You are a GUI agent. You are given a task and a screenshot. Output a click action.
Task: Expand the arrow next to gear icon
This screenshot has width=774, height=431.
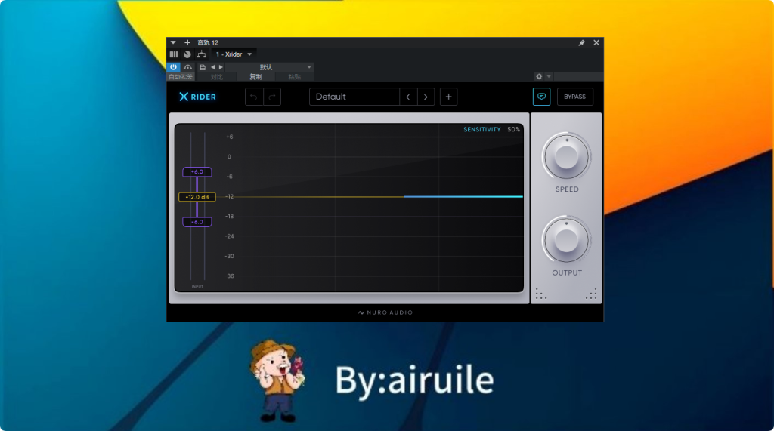[x=549, y=76]
